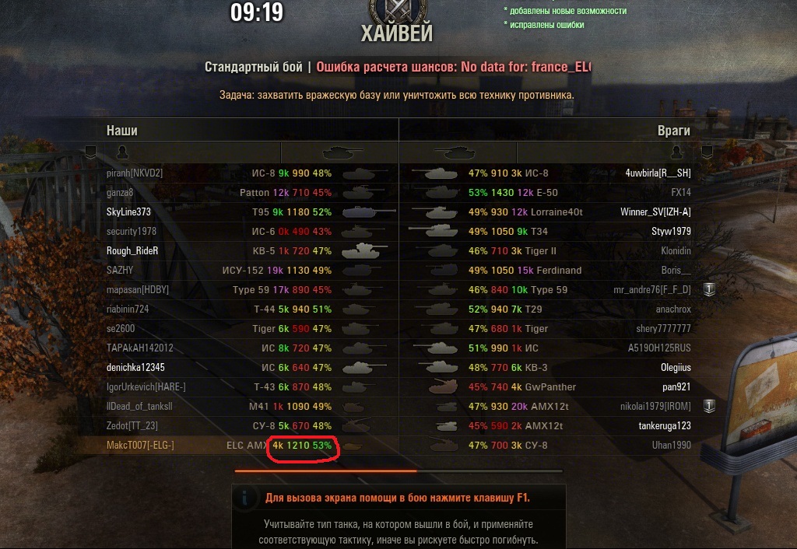Screen dimensions: 797x549
Task: Click the circled 4k 1210 53% stats
Action: [303, 446]
